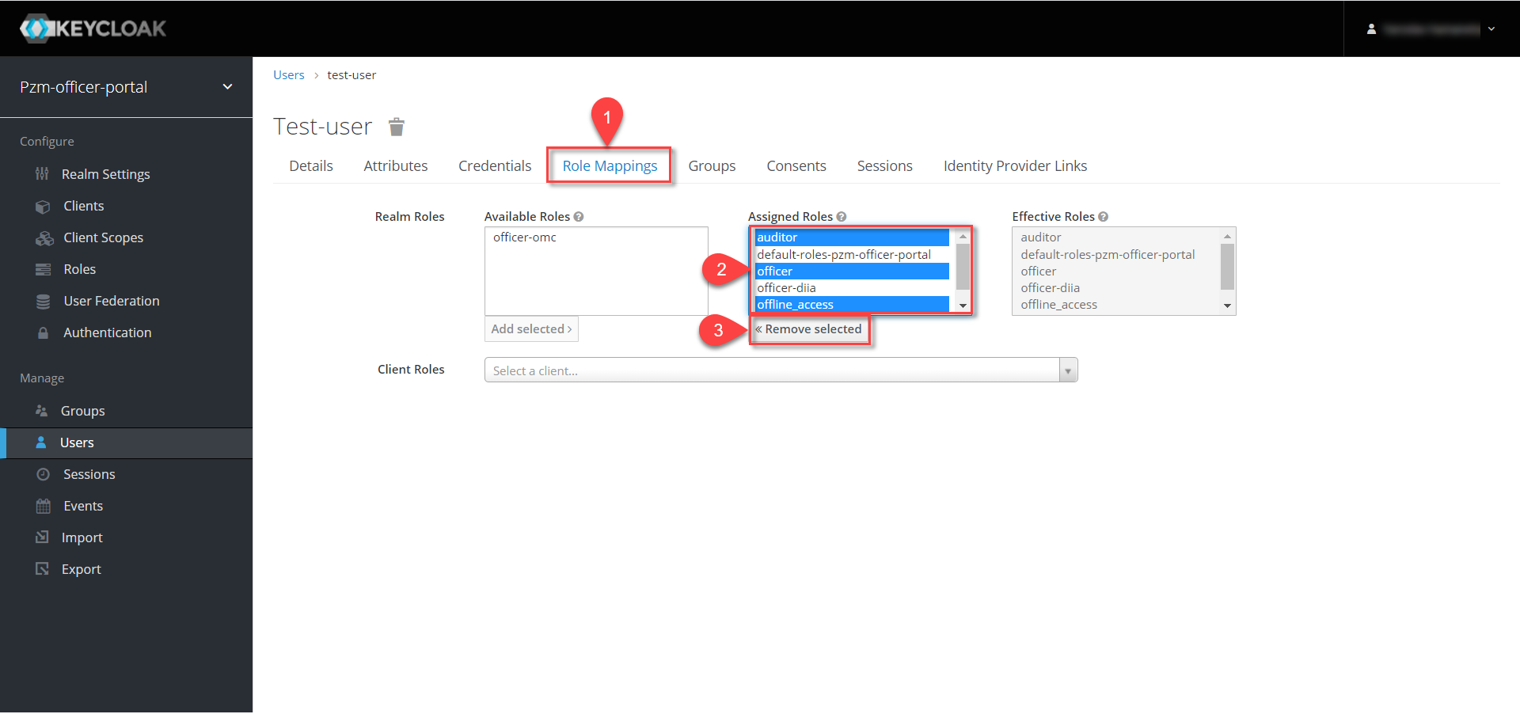The image size is (1520, 714).
Task: Click the Users breadcrumb link
Action: [x=289, y=75]
